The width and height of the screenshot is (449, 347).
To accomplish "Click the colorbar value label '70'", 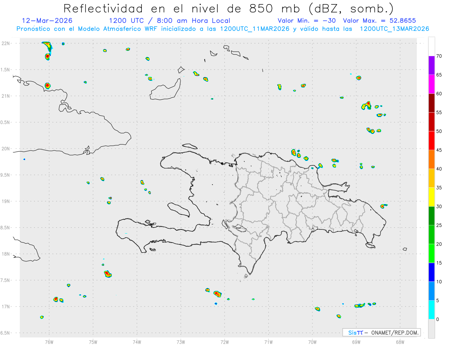I will pyautogui.click(x=439, y=56).
